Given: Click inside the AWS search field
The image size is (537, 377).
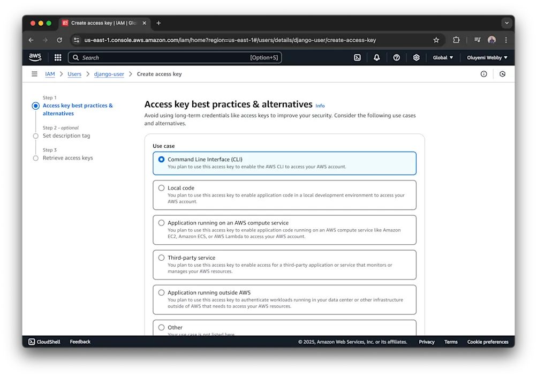Looking at the screenshot, I should (161, 57).
